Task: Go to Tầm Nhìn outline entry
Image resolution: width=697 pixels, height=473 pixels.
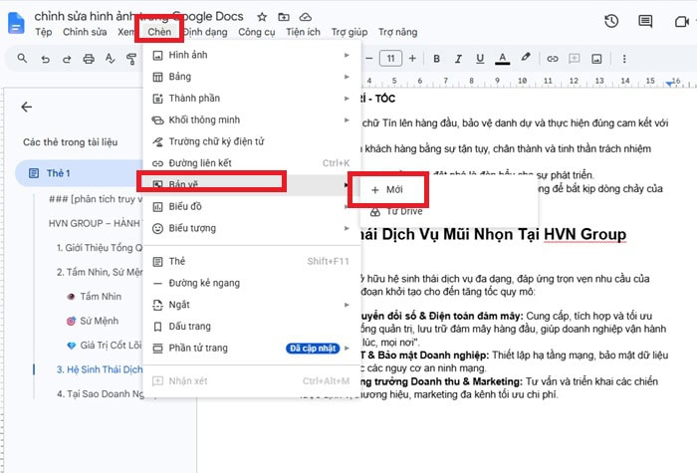Action: click(x=101, y=297)
